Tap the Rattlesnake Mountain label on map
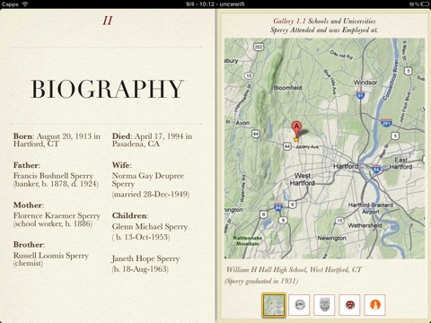The width and height of the screenshot is (431, 323). tap(248, 240)
